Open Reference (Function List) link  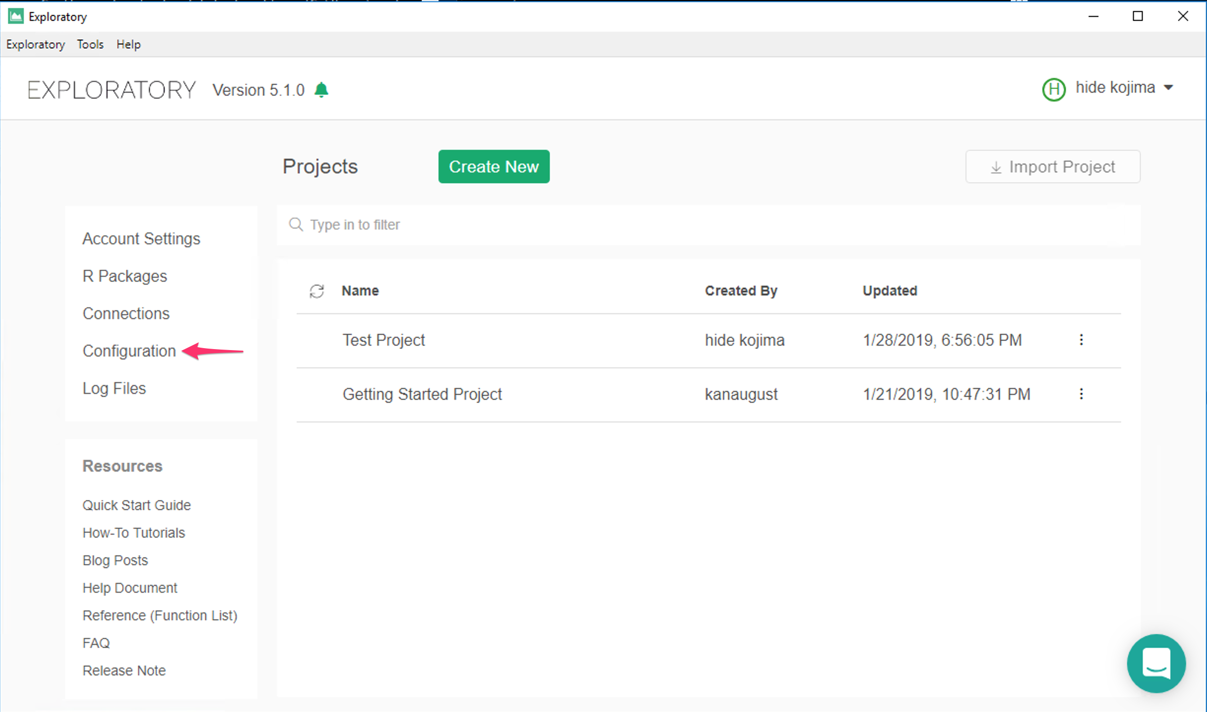click(160, 615)
